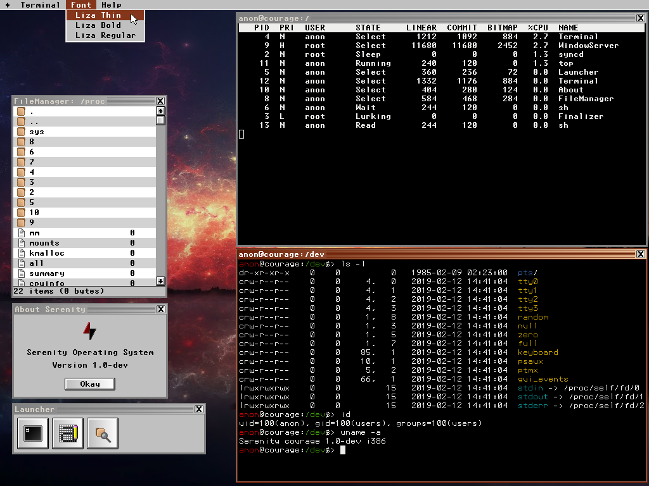Open the Terminal menu

click(40, 5)
